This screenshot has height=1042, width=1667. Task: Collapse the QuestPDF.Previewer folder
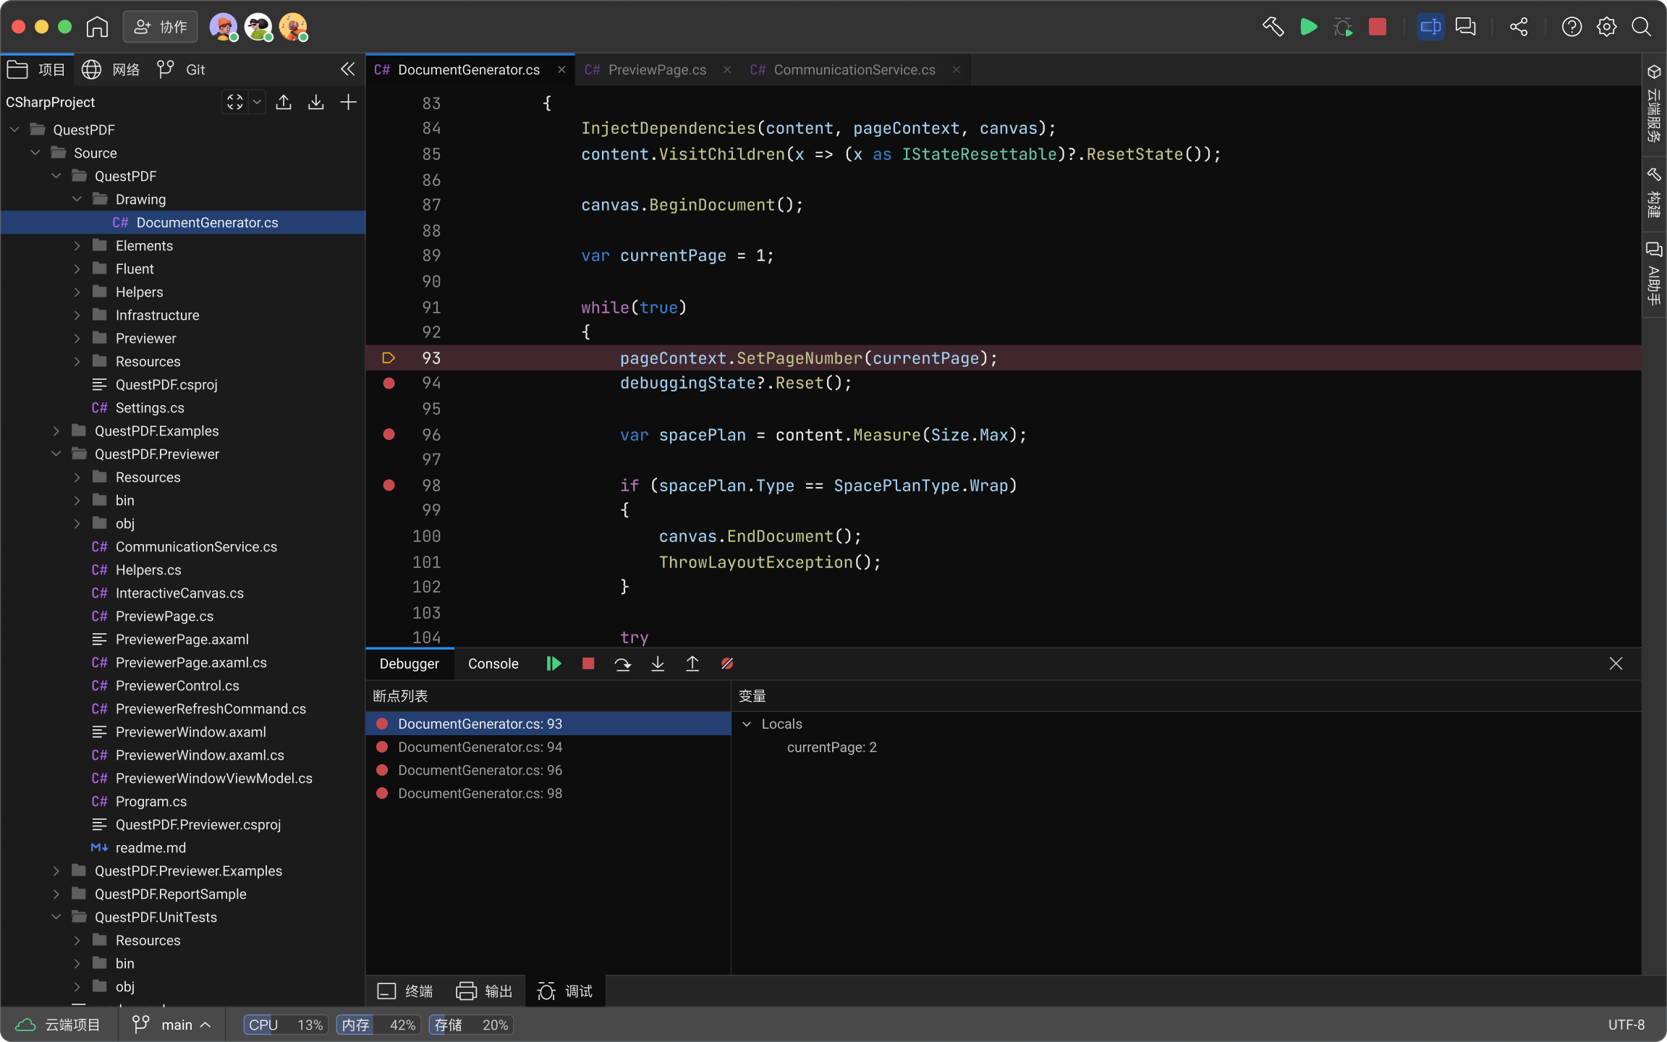(56, 454)
